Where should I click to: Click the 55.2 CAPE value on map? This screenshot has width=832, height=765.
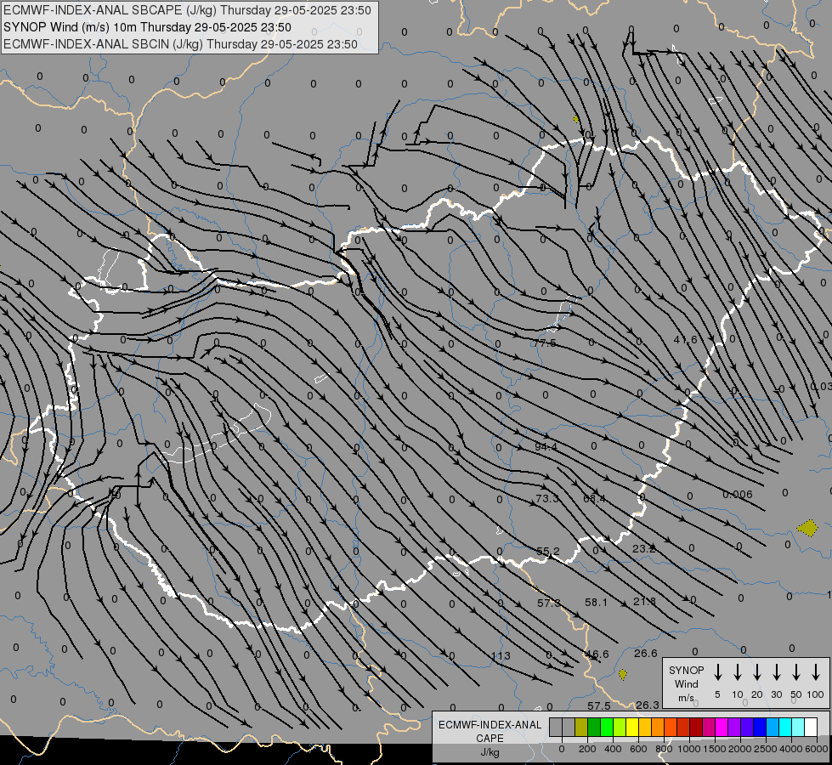coord(548,552)
